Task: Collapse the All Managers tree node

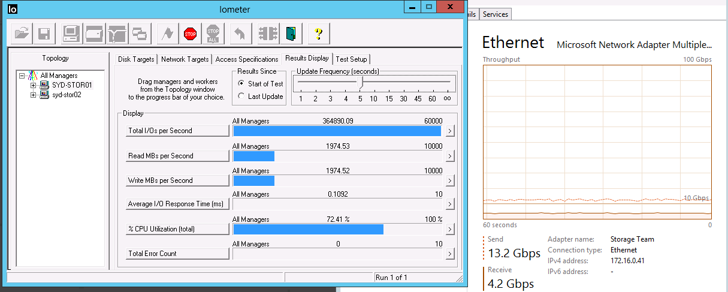Action: tap(23, 76)
